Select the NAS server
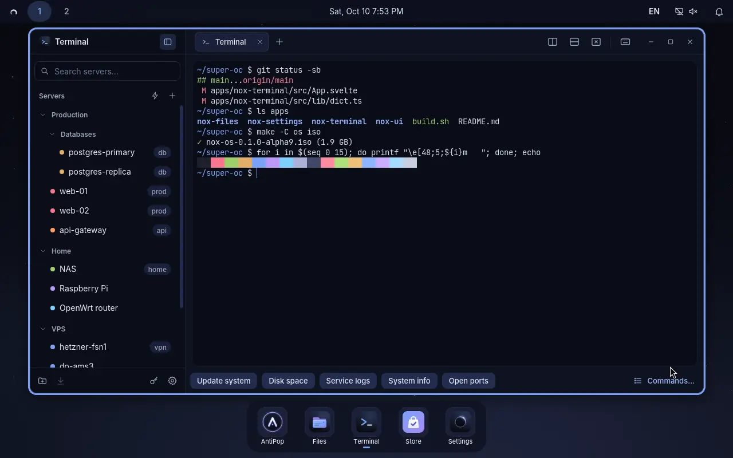 108,269
